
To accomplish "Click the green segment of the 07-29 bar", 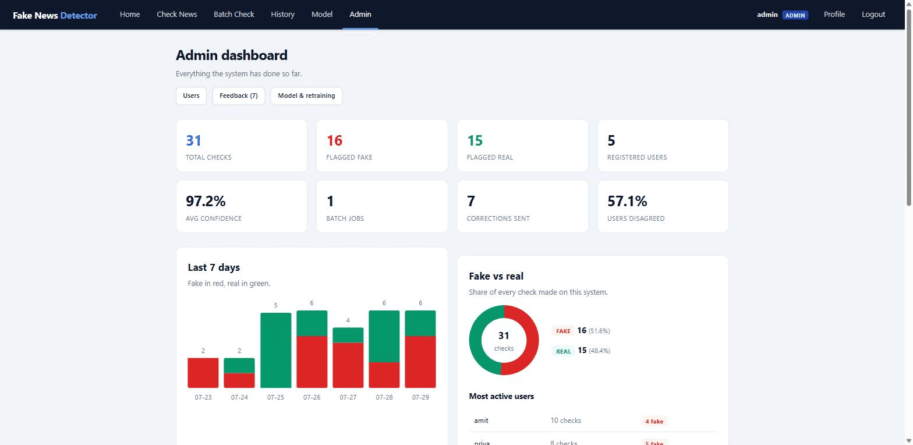I will pyautogui.click(x=420, y=323).
